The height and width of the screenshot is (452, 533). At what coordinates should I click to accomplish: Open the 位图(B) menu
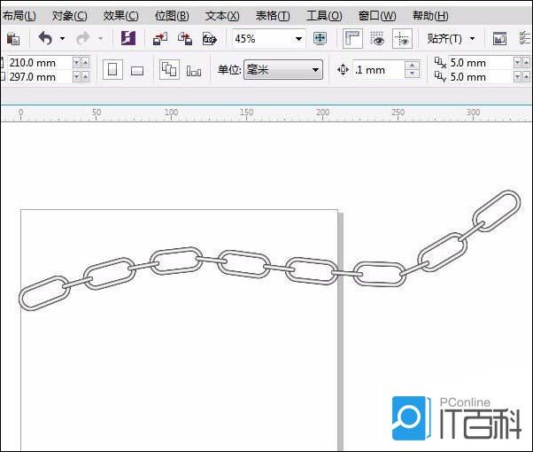tap(172, 16)
